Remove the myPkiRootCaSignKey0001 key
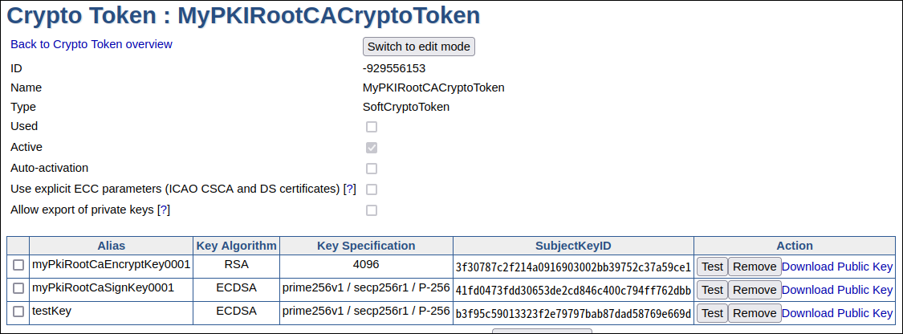Image resolution: width=903 pixels, height=334 pixels. pos(755,290)
